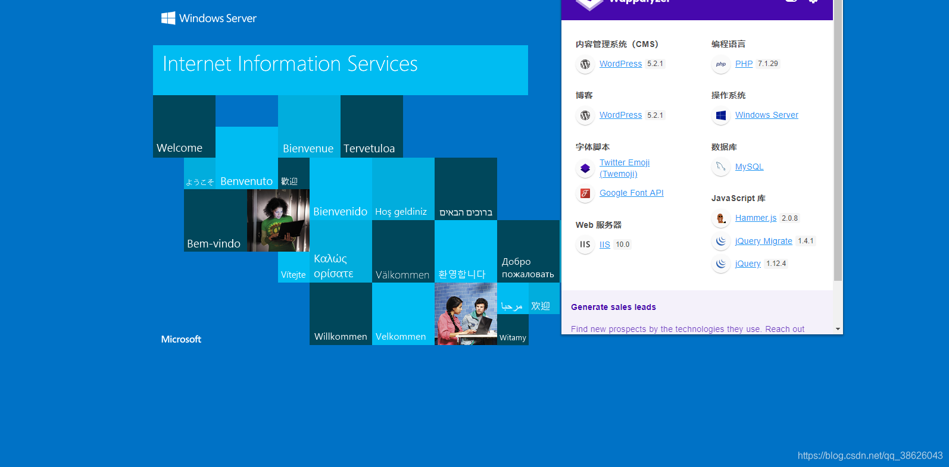Click the Hammer.js 2.0.8 version badge
Image resolution: width=949 pixels, height=467 pixels.
(x=790, y=218)
